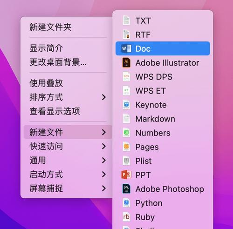Expand the 快速访问 submenu arrow
233x229 pixels.
tap(104, 146)
